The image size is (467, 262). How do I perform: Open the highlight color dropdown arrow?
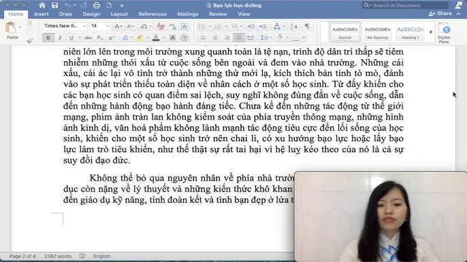pyautogui.click(x=148, y=38)
